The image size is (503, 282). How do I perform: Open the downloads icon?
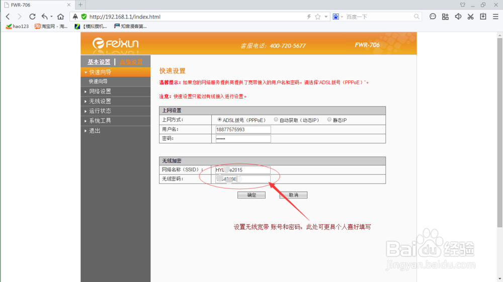pyautogui.click(x=483, y=17)
